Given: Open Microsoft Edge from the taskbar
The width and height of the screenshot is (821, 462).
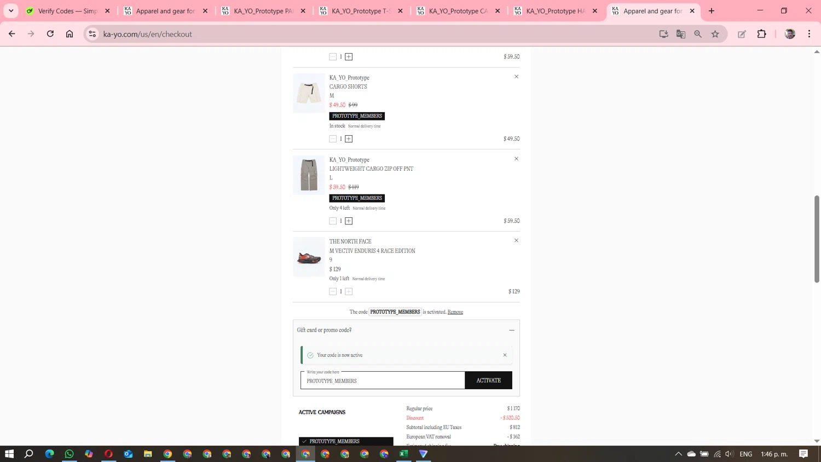Looking at the screenshot, I should (x=49, y=454).
